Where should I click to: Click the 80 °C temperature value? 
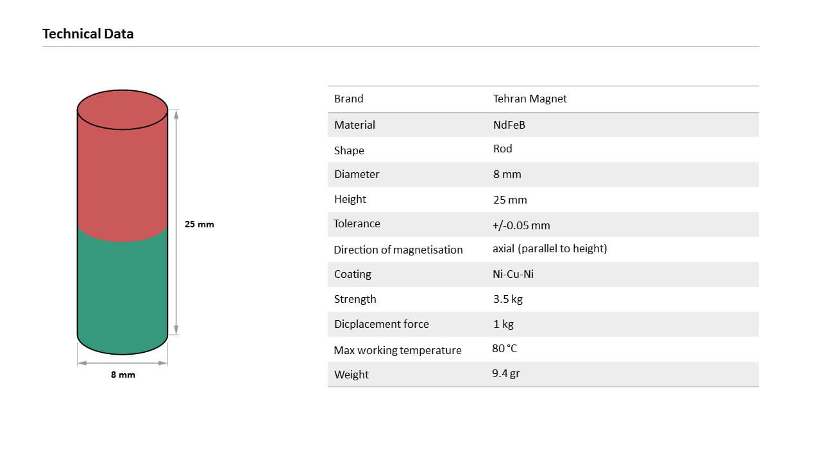(504, 349)
